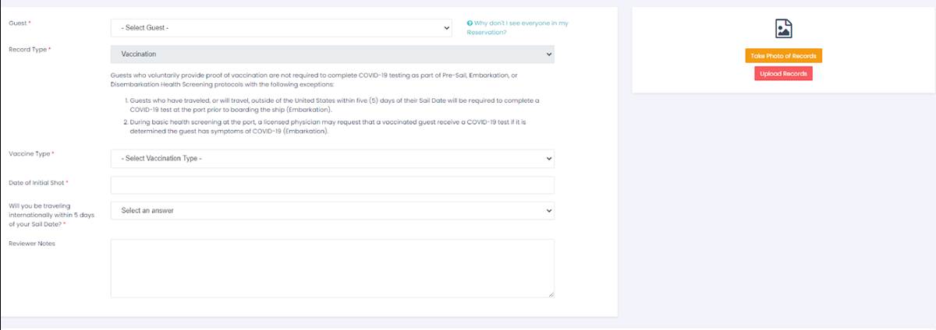Open "Why don't I see everyone" link
The width and height of the screenshot is (936, 330).
pos(519,27)
